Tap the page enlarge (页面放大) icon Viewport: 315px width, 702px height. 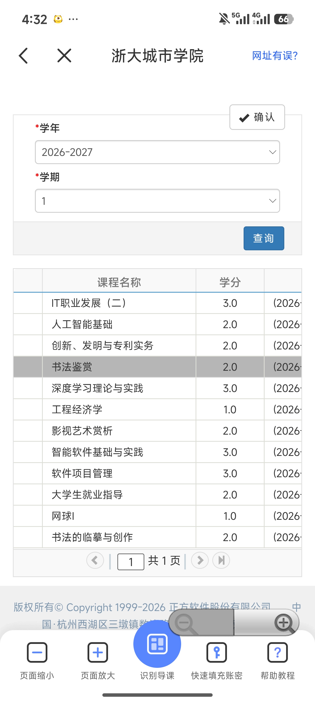pyautogui.click(x=98, y=652)
